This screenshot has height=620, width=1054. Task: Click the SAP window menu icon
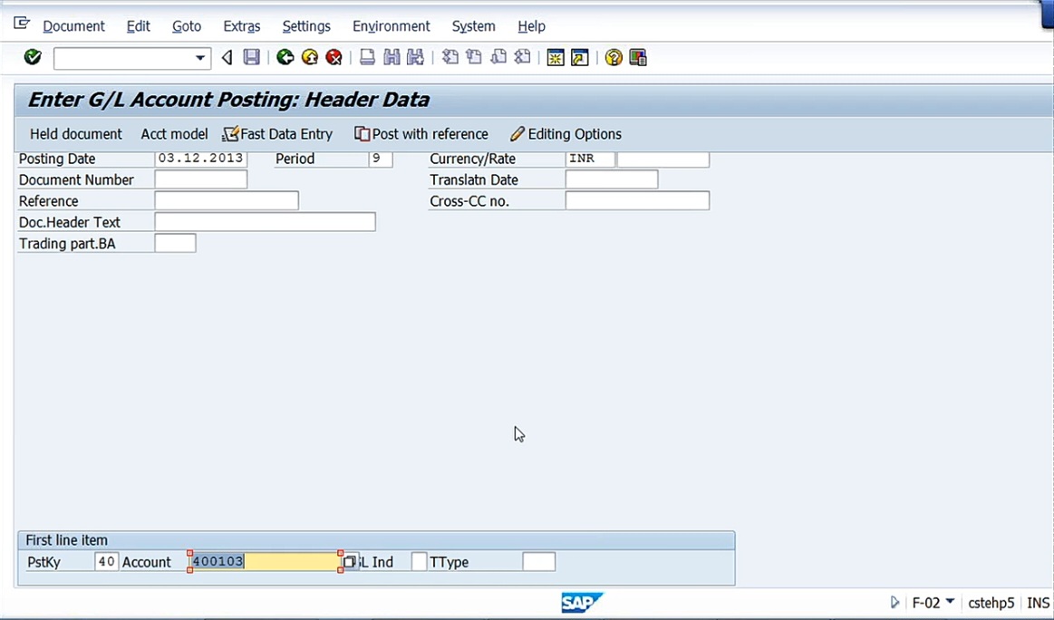(x=22, y=24)
